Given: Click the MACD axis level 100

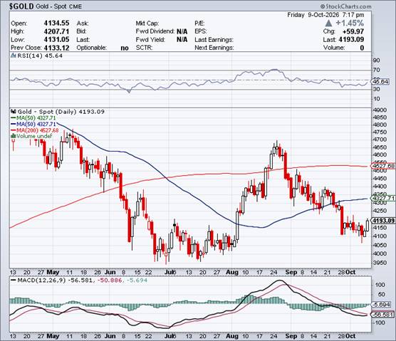Looking at the screenshot, I should [380, 285].
